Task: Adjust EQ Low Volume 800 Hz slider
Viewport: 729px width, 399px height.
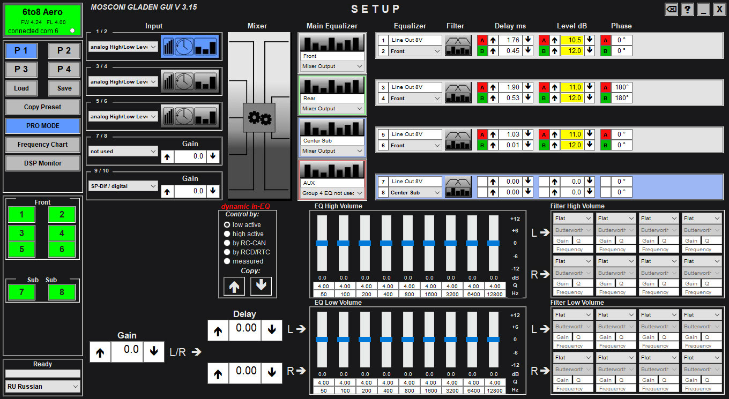Action: pos(407,340)
